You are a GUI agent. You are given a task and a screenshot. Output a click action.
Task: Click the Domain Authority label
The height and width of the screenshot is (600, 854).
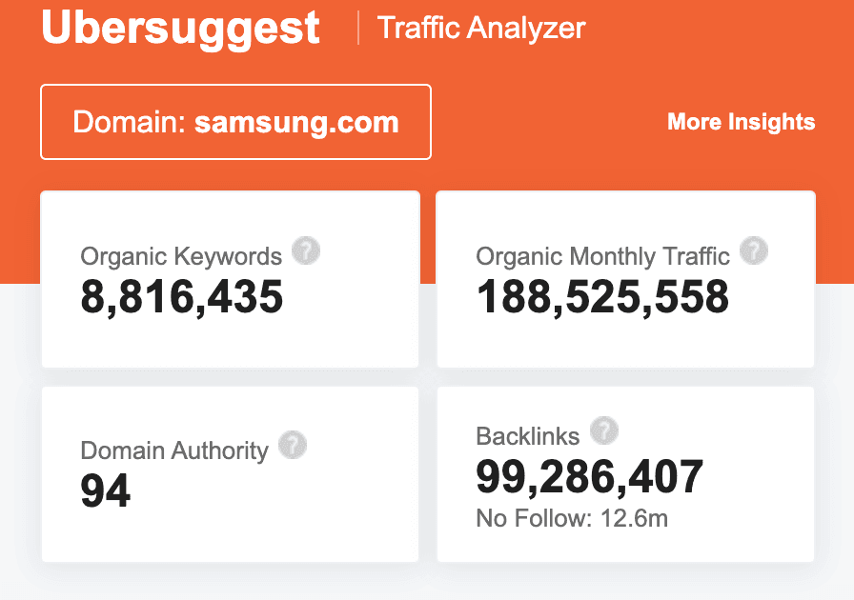[174, 450]
